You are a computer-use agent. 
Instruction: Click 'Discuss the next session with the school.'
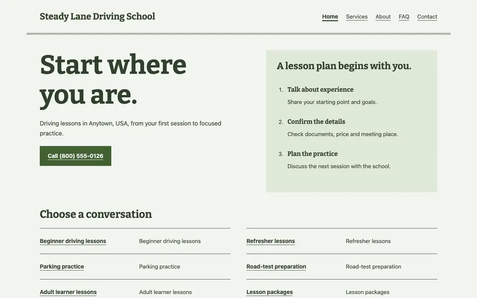tap(339, 166)
